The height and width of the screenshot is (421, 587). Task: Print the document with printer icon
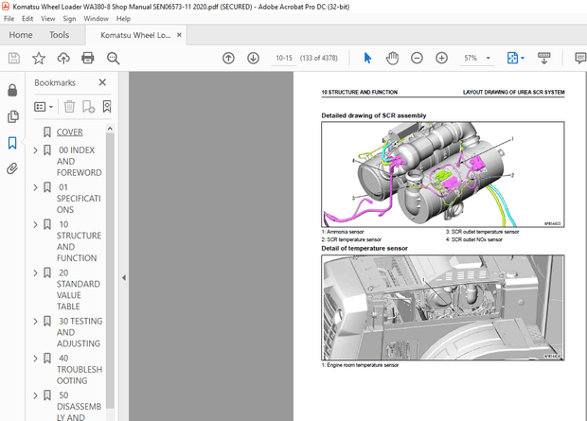pyautogui.click(x=88, y=58)
